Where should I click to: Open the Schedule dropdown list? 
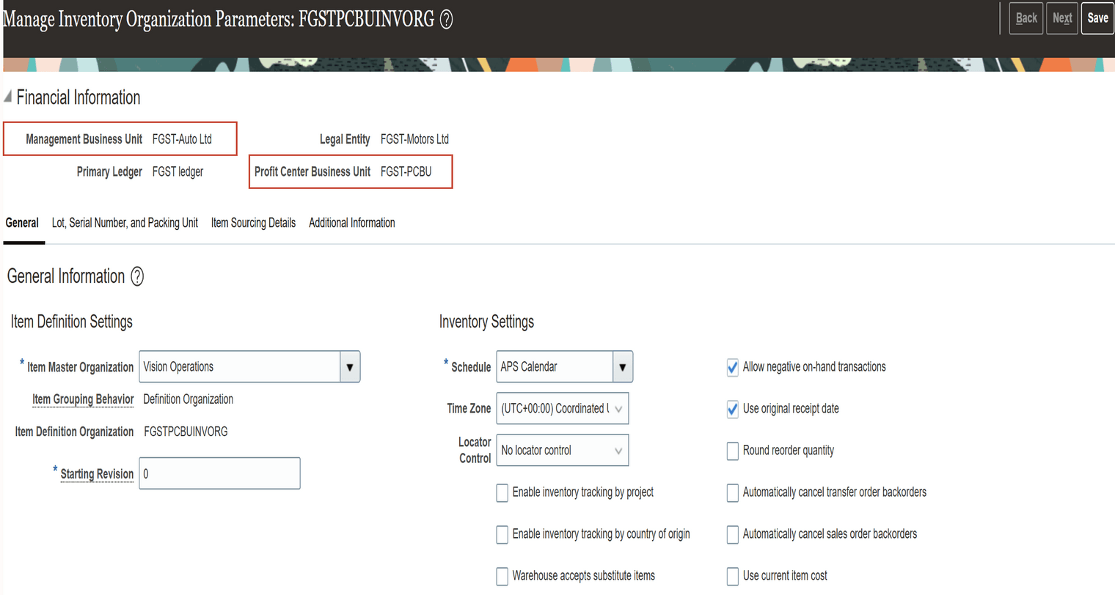(621, 366)
